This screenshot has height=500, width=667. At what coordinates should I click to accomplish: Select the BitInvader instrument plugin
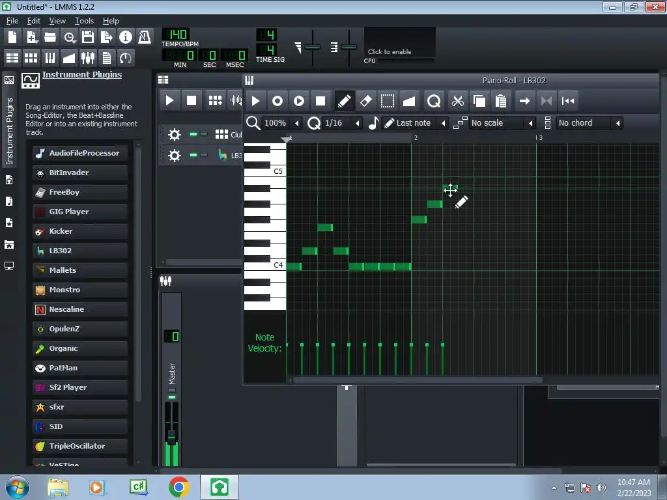80,173
